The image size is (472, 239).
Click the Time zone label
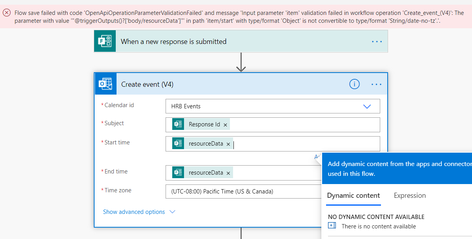point(118,190)
